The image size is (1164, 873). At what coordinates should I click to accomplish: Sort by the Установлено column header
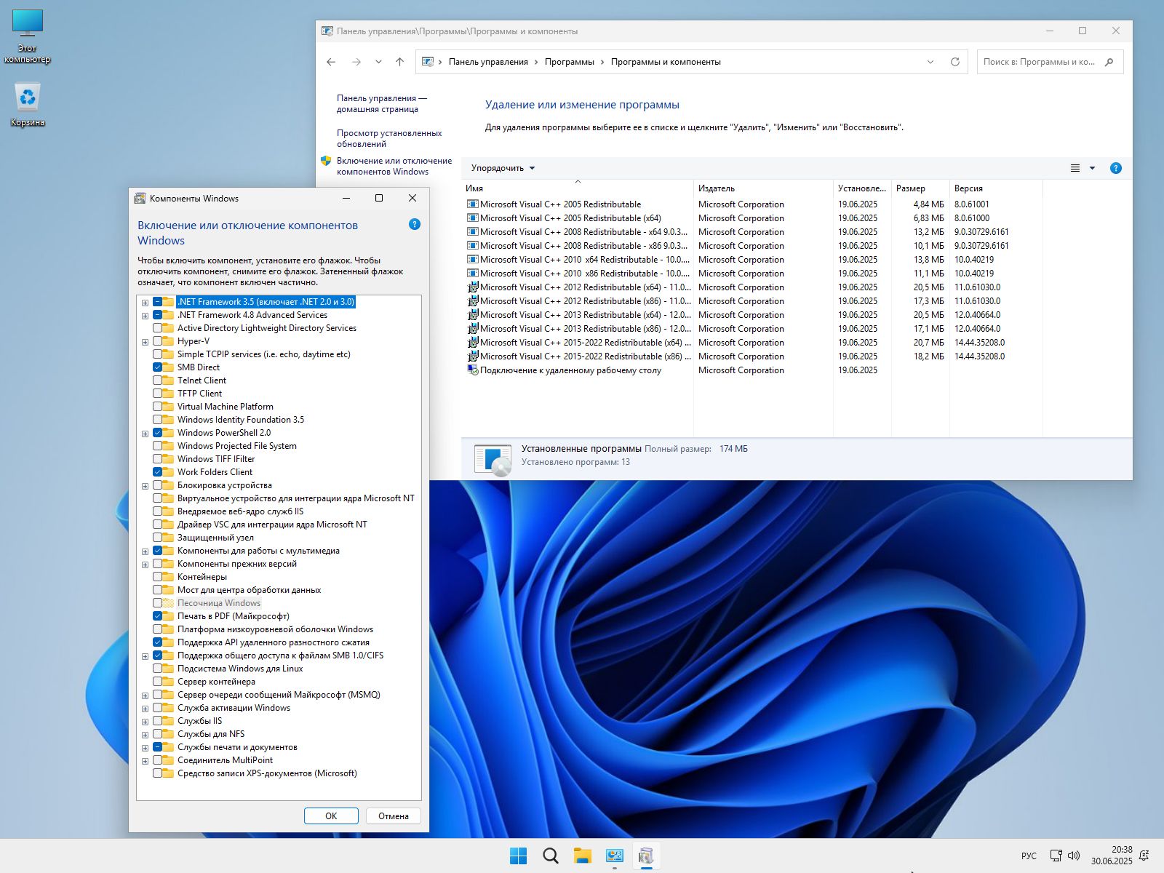pyautogui.click(x=862, y=188)
